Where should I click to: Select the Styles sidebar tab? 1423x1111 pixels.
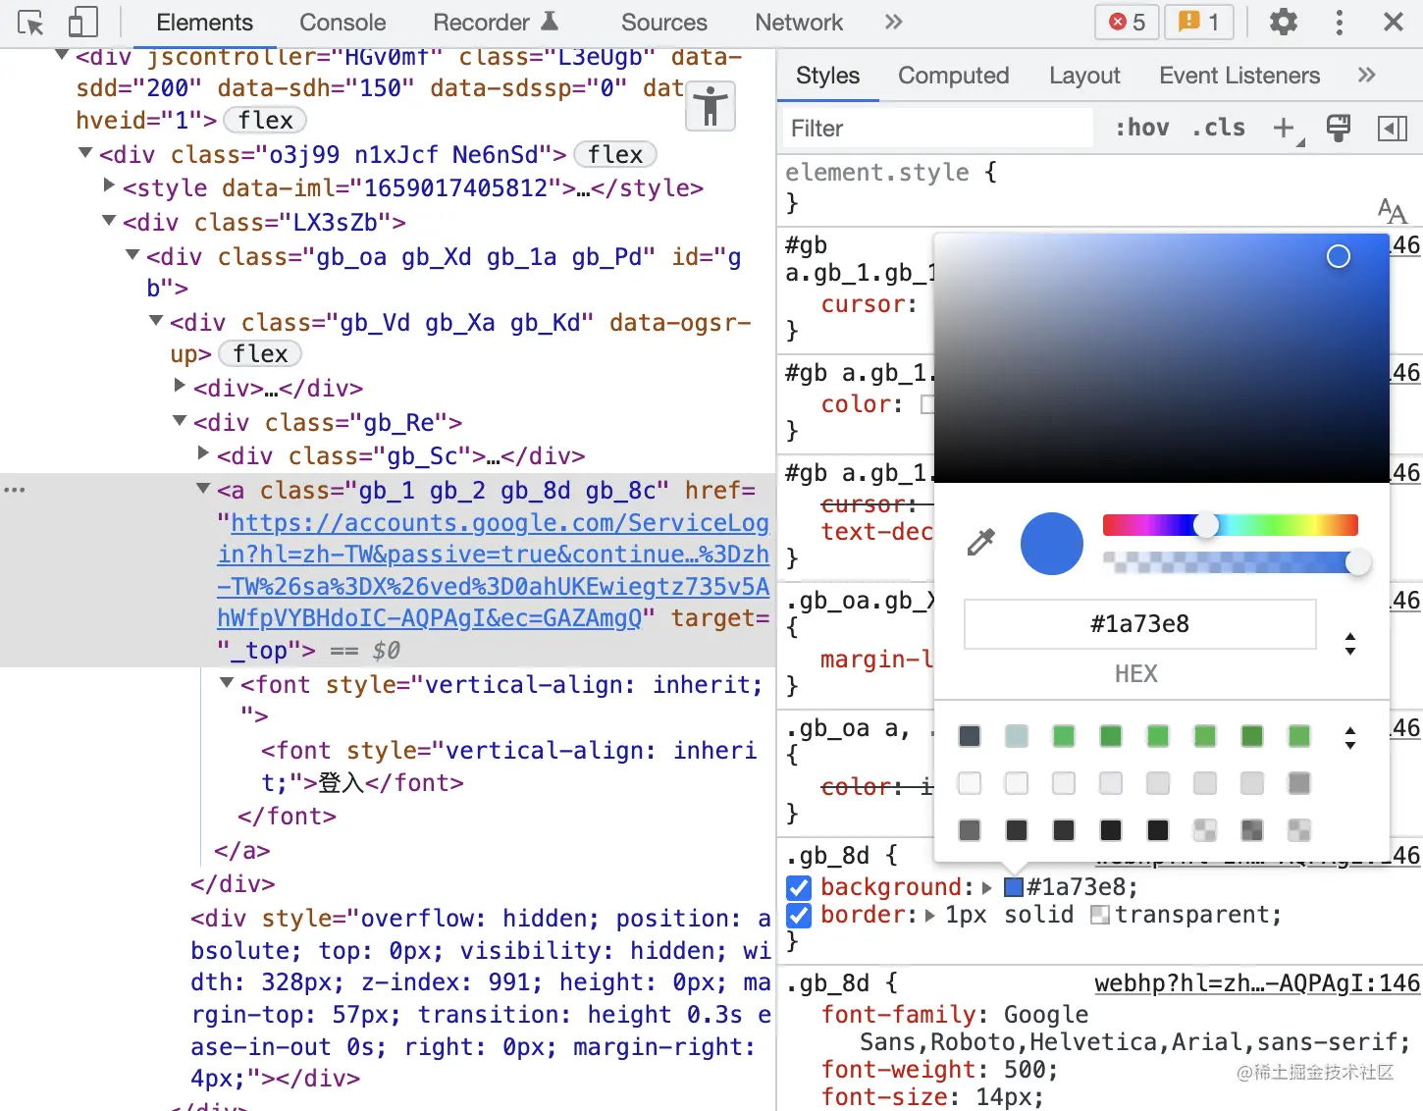pos(827,76)
